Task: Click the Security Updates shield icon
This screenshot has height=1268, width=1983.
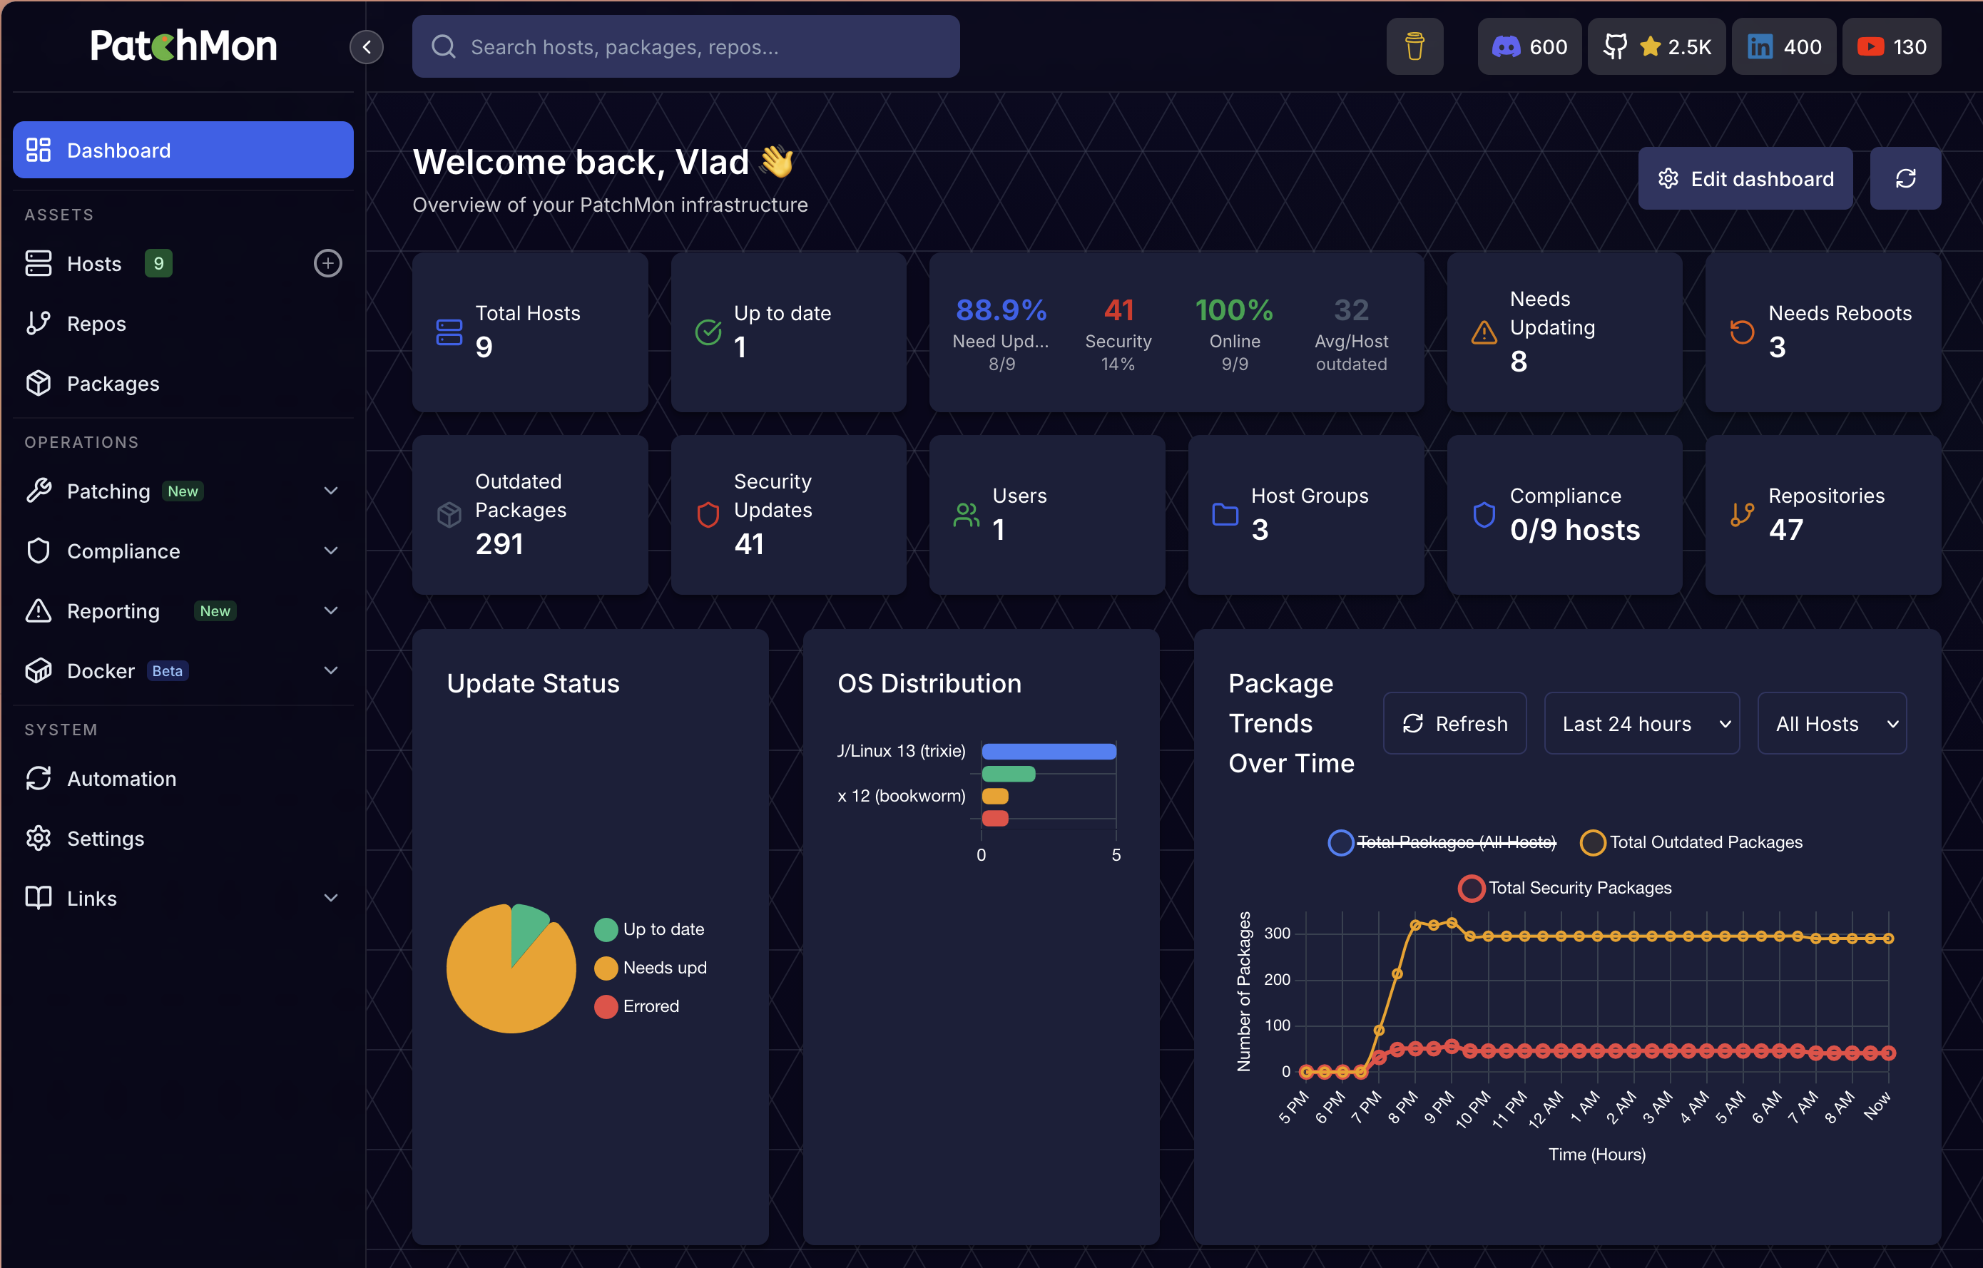Action: (x=708, y=515)
